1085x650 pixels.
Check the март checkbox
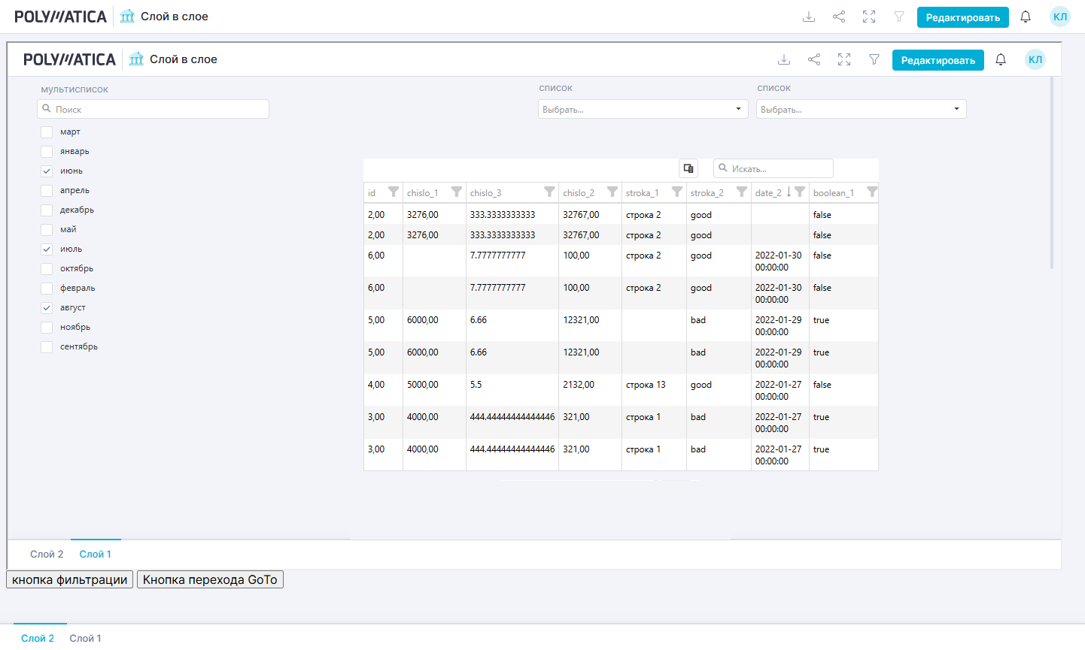pyautogui.click(x=47, y=132)
